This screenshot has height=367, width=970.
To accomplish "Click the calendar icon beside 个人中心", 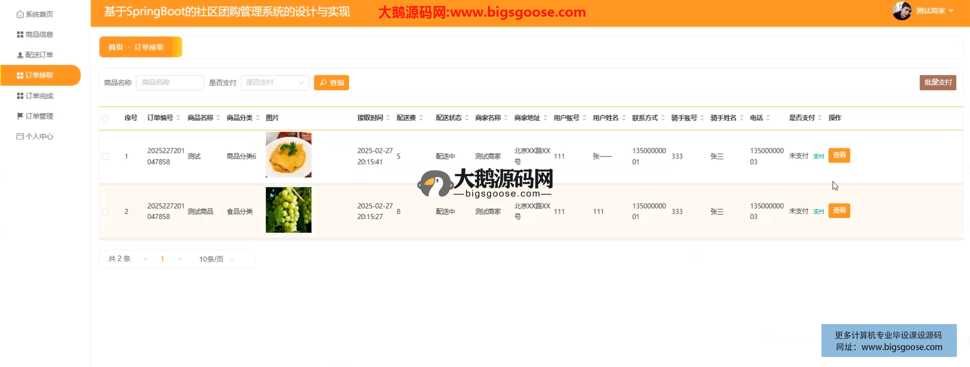I will (x=20, y=136).
